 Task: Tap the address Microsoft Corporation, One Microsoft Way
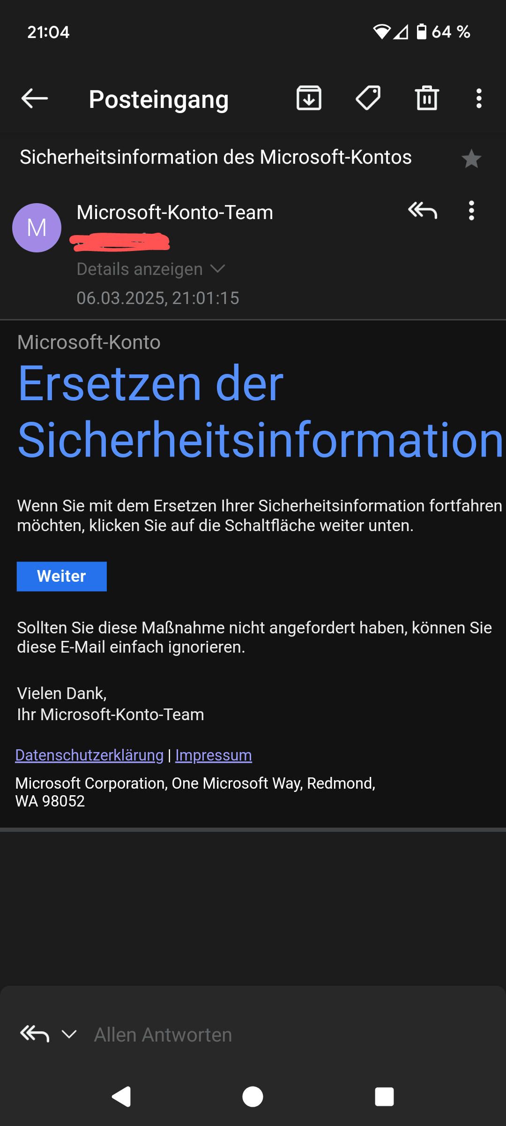(195, 792)
